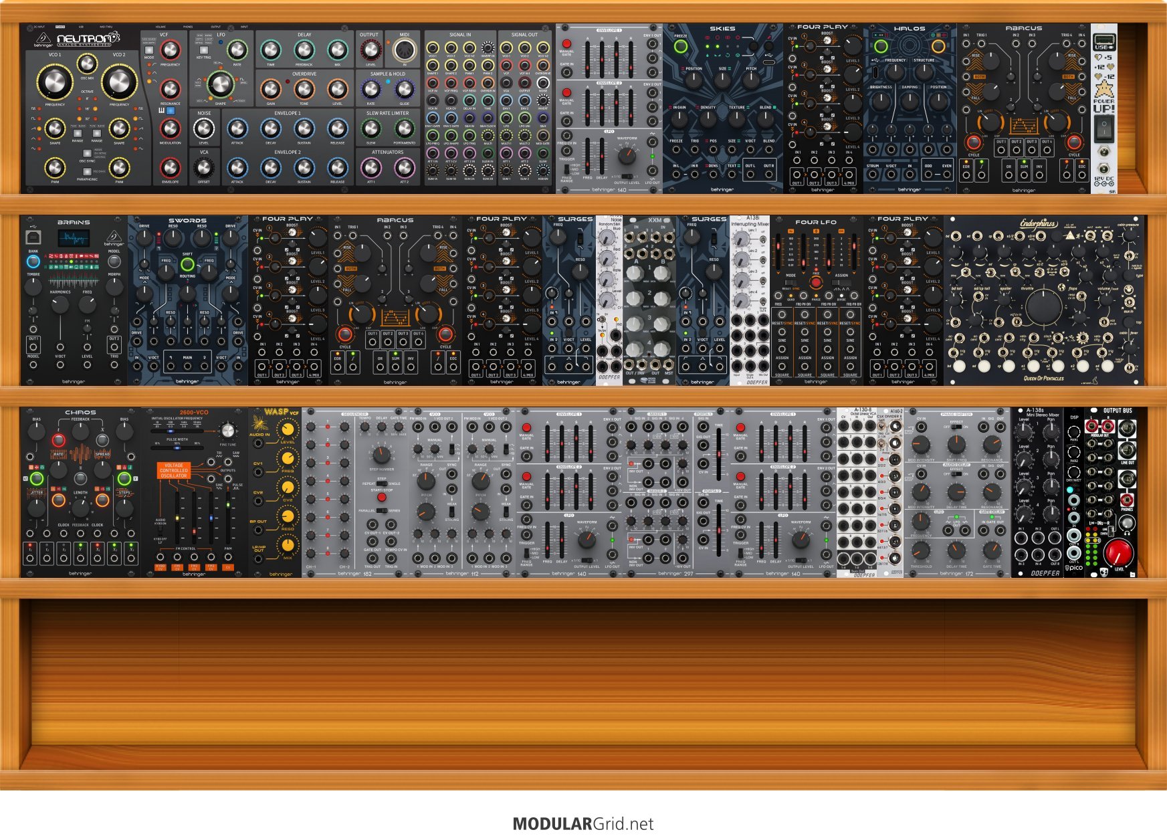Click the keyboard icon in Neutron's VCF section

coord(162,110)
